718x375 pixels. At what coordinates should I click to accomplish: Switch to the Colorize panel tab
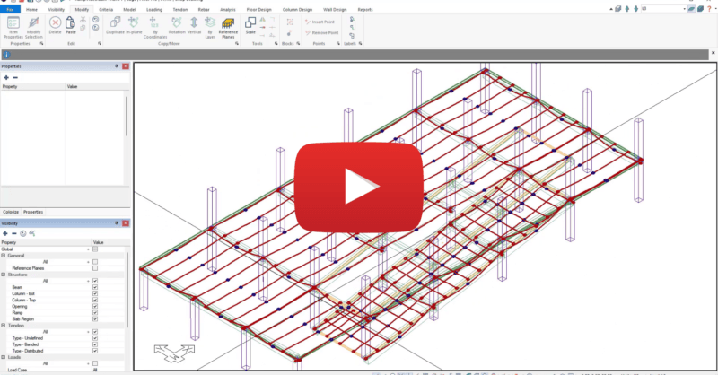(12, 211)
